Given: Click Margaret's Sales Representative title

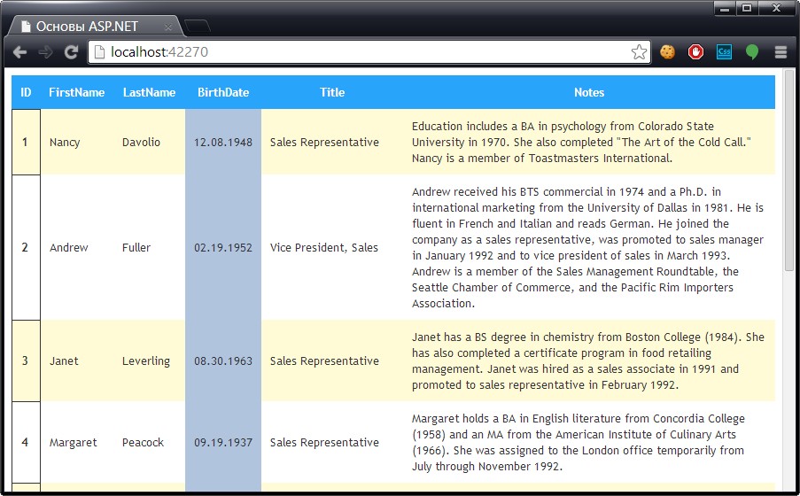Looking at the screenshot, I should coord(324,443).
